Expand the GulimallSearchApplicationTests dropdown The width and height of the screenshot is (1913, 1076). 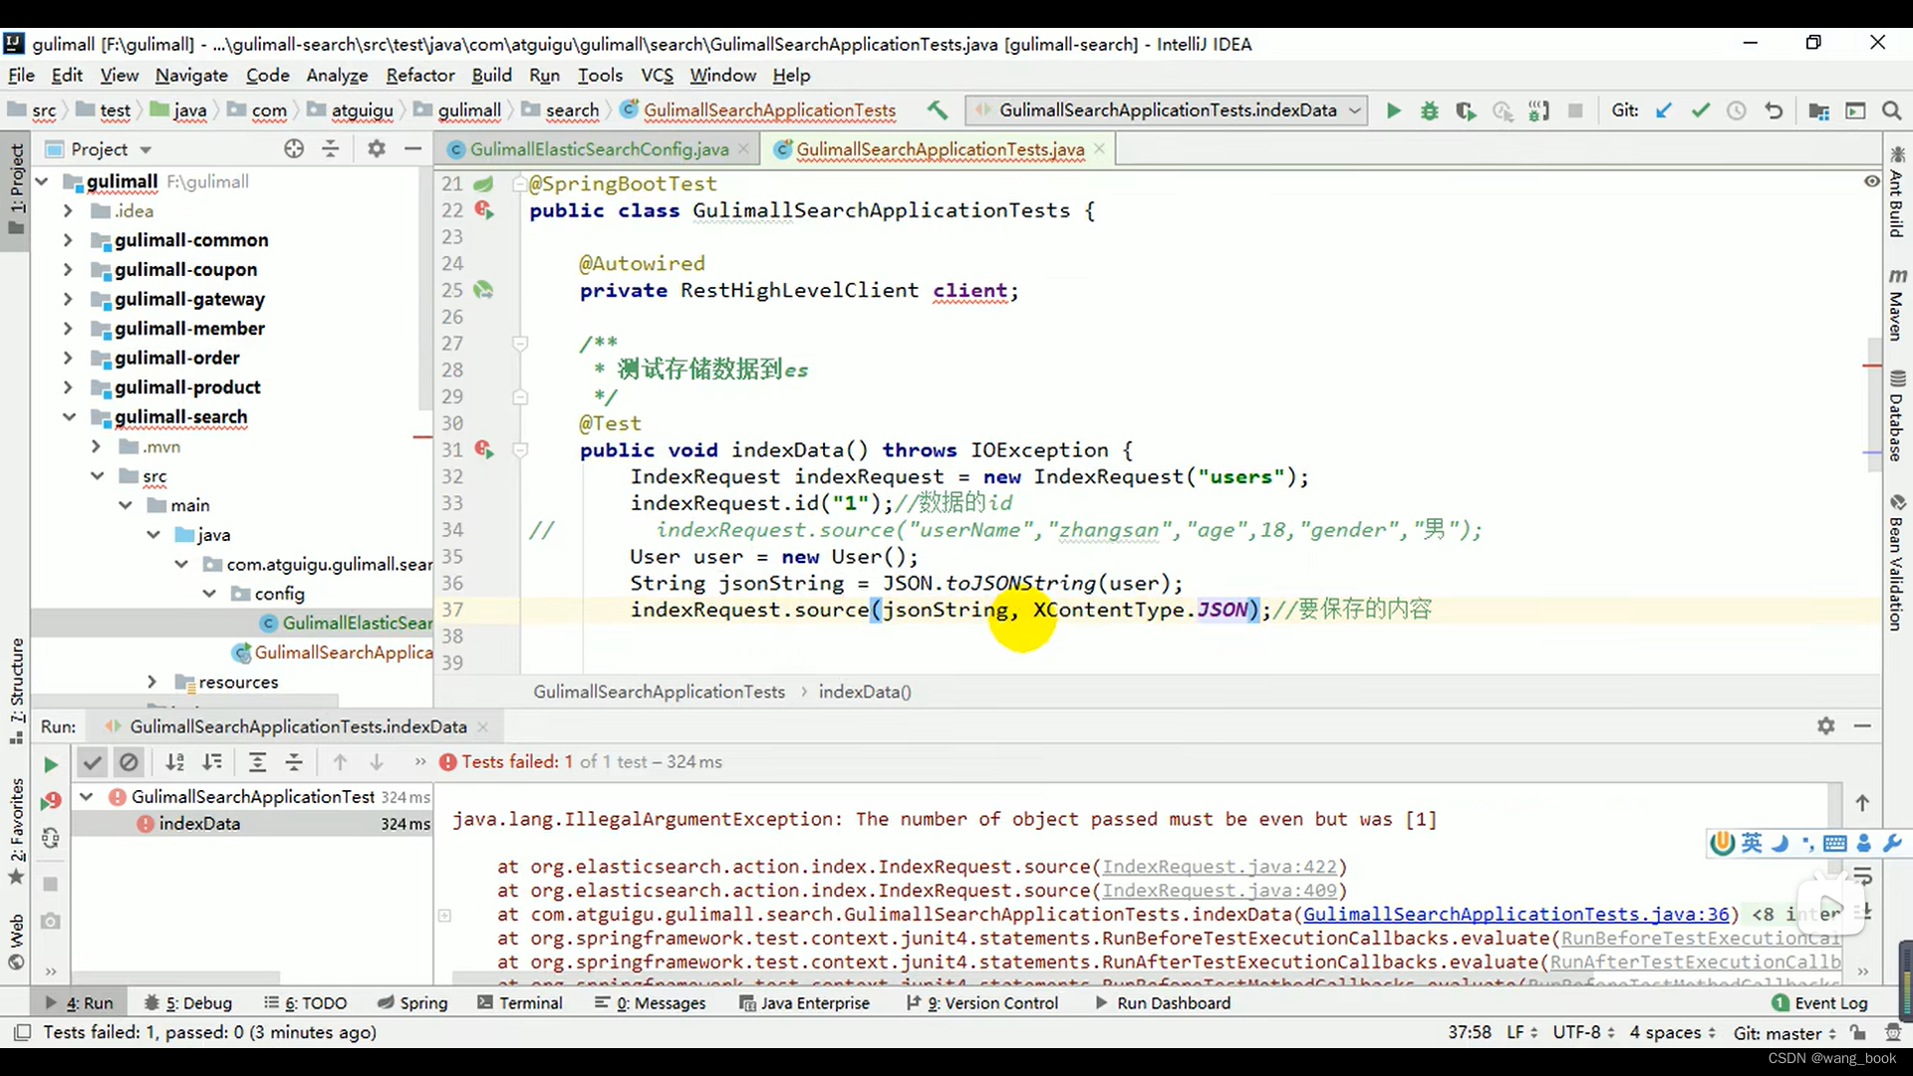[1355, 111]
